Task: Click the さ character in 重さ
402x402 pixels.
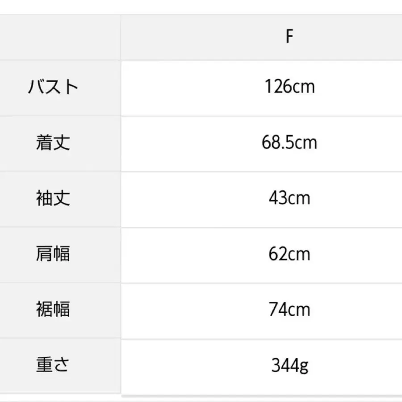Action: click(62, 365)
